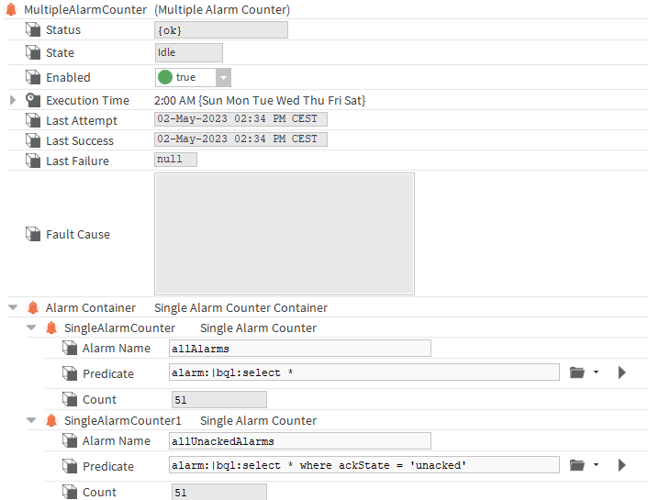Viewport: 648px width, 500px height.
Task: Click the Fault Cause text area
Action: click(x=285, y=234)
